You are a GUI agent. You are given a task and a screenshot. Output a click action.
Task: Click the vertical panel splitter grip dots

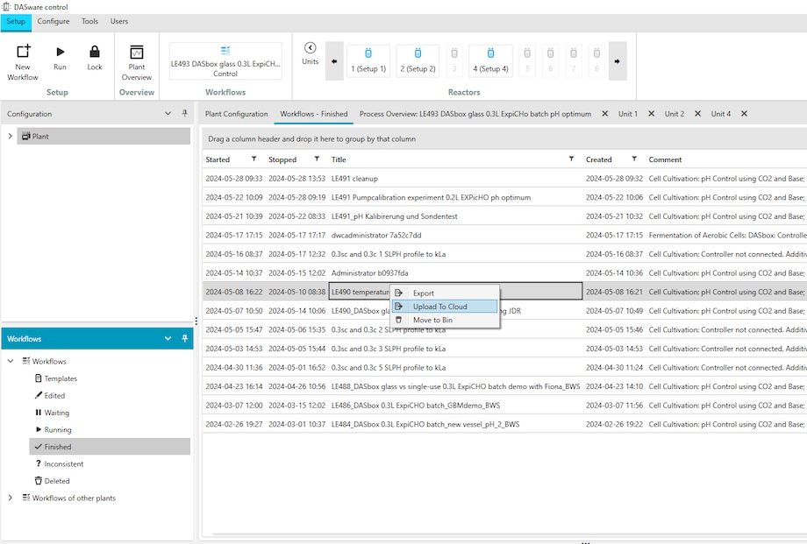[196, 321]
